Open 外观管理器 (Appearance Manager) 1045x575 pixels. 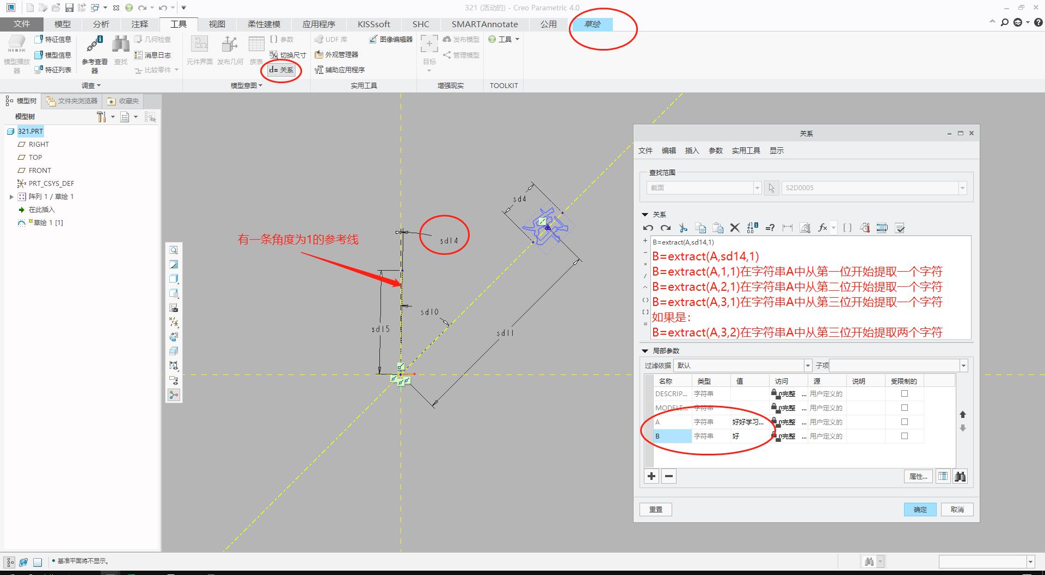point(336,54)
